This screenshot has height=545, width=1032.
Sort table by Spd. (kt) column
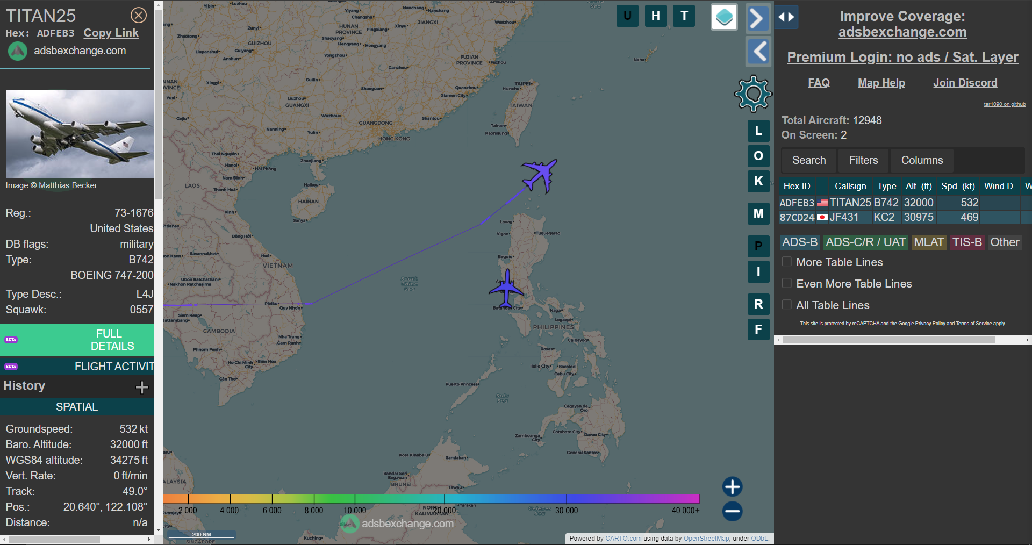coord(958,186)
